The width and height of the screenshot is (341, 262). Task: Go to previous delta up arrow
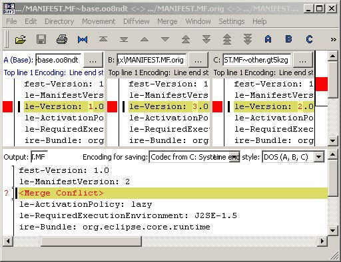tap(145, 39)
